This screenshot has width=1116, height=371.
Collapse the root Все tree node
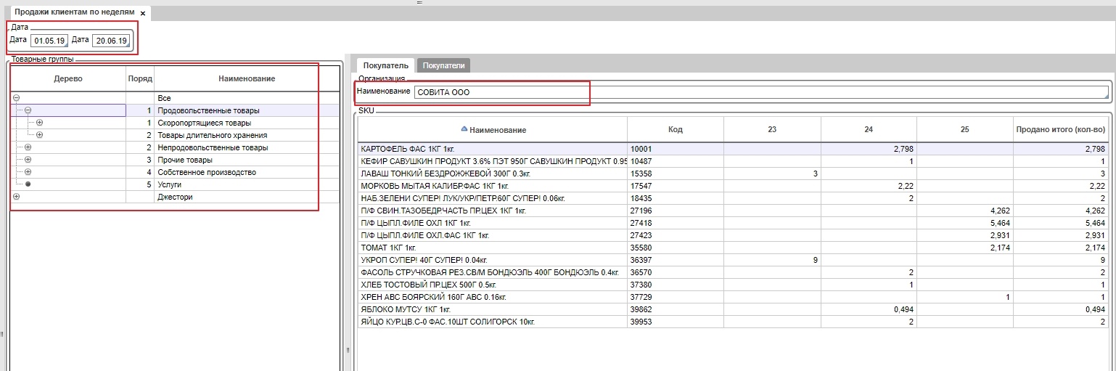(x=17, y=98)
